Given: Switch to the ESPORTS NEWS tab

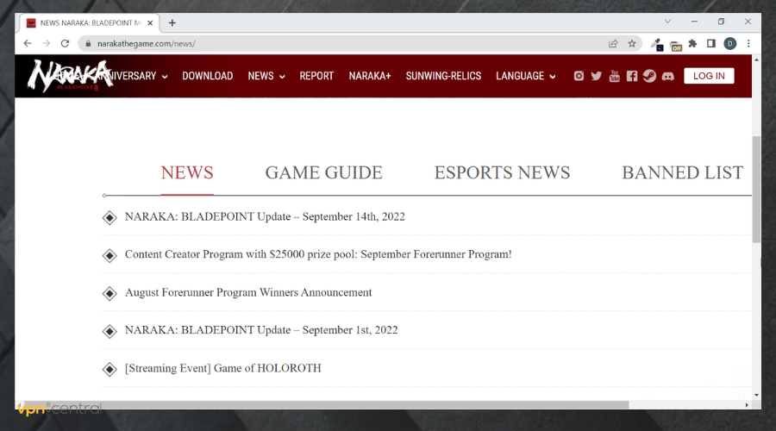Looking at the screenshot, I should point(502,172).
